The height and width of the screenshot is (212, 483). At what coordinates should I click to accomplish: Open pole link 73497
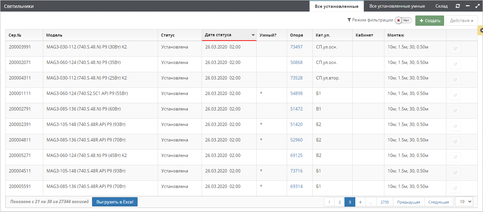(x=296, y=47)
